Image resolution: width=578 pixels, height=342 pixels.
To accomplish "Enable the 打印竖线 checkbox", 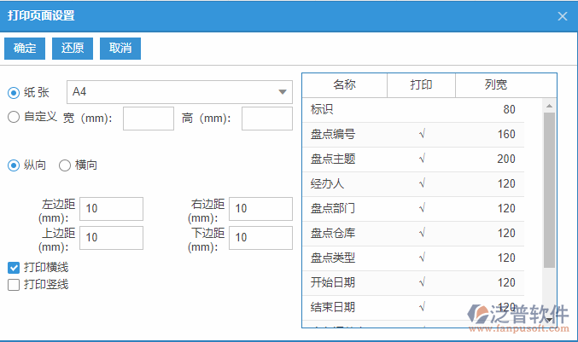I will coord(14,285).
